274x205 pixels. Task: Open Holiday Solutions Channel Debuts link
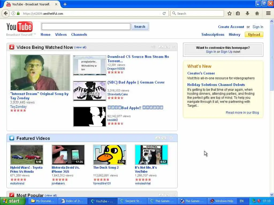pos(216,85)
